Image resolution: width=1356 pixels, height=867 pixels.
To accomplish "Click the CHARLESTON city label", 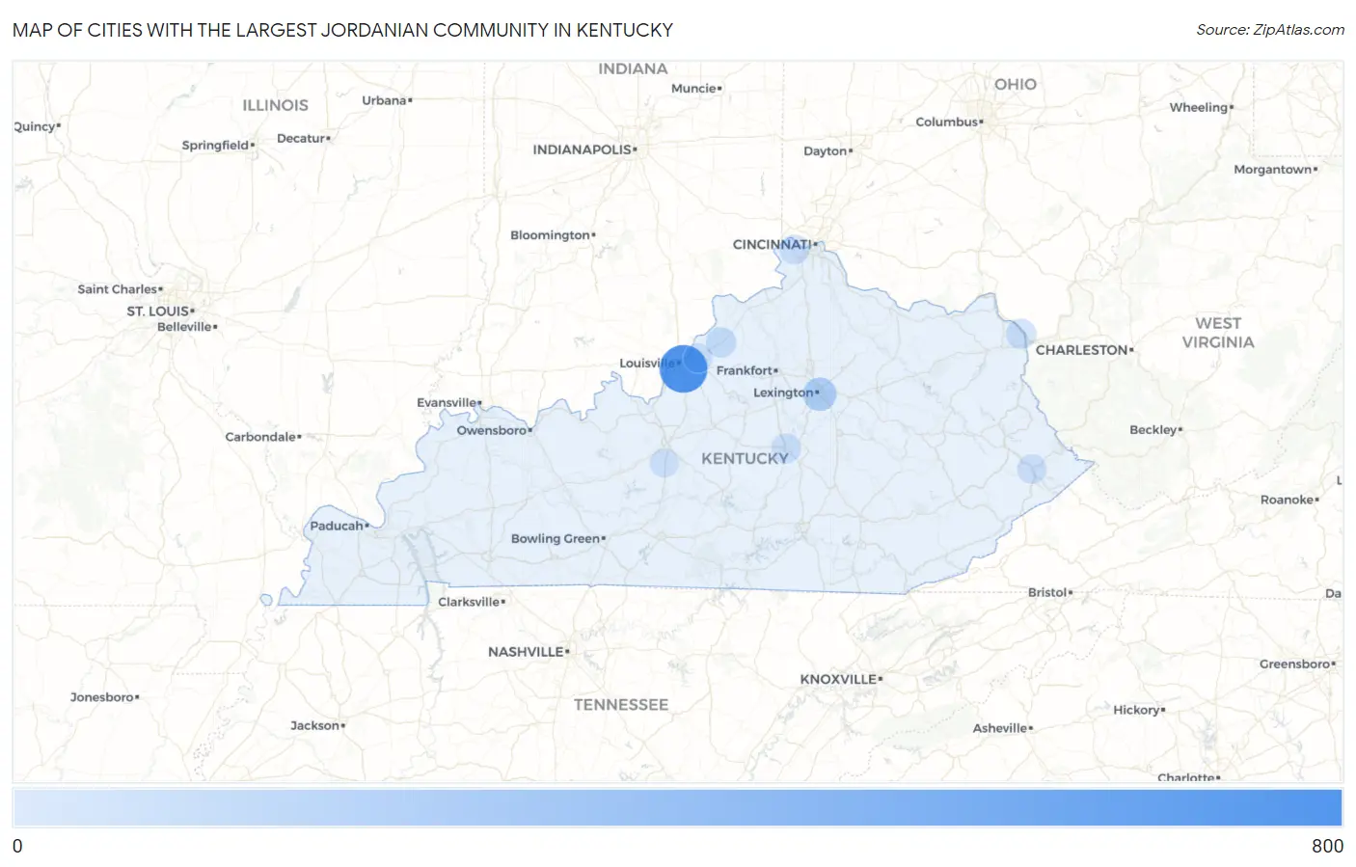I will [x=1084, y=350].
